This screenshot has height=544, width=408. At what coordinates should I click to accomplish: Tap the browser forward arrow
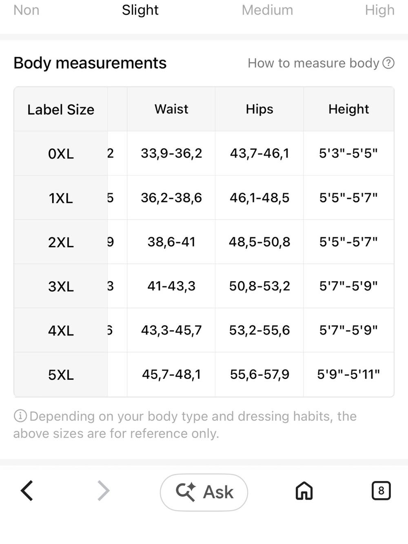(104, 491)
